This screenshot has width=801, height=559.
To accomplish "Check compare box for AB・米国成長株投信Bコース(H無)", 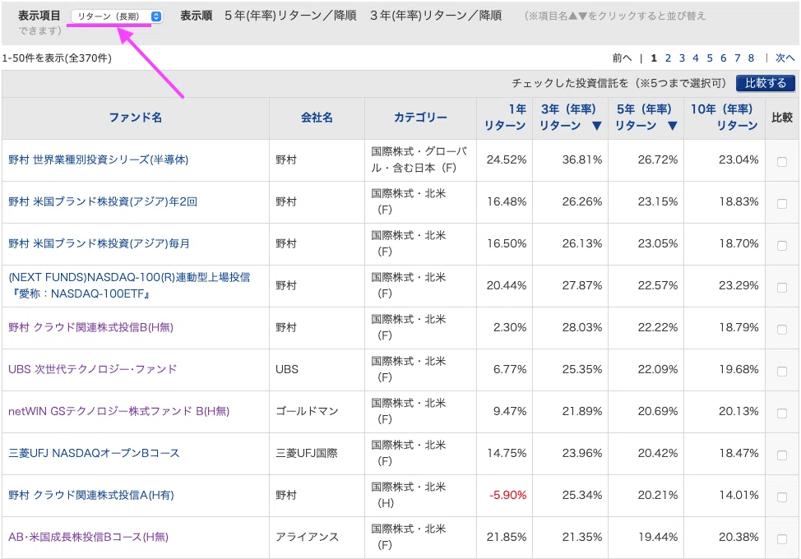I will coord(781,538).
